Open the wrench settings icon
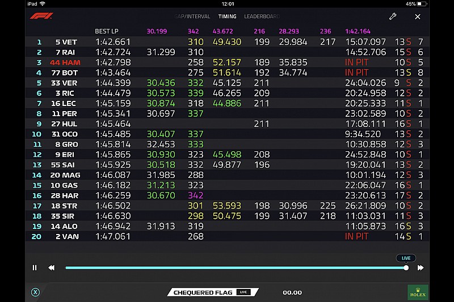Viewport: 454px width, 302px height. click(393, 16)
